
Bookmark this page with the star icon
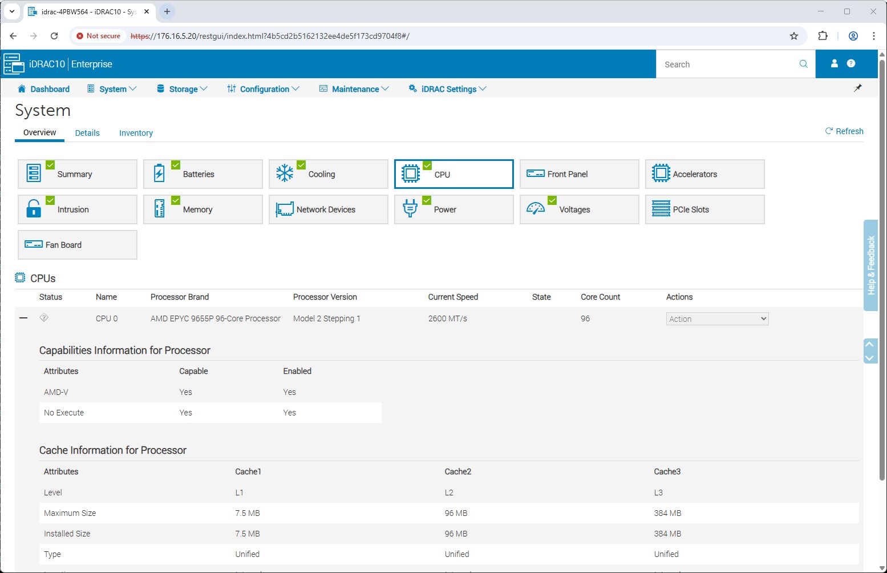tap(793, 36)
